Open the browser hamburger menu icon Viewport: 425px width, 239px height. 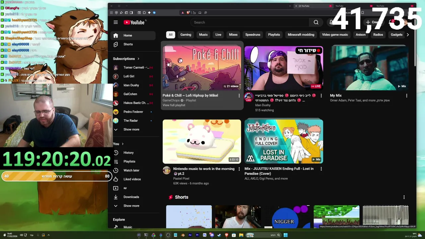tap(111, 13)
